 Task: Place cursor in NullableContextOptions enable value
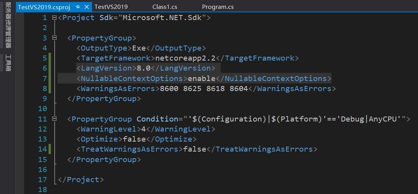(x=202, y=79)
